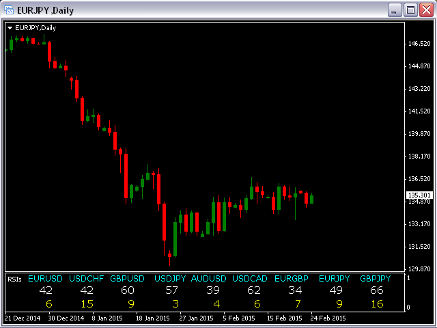Click RSI value 60 under GBPUSD
Image resolution: width=437 pixels, height=328 pixels.
click(x=128, y=290)
